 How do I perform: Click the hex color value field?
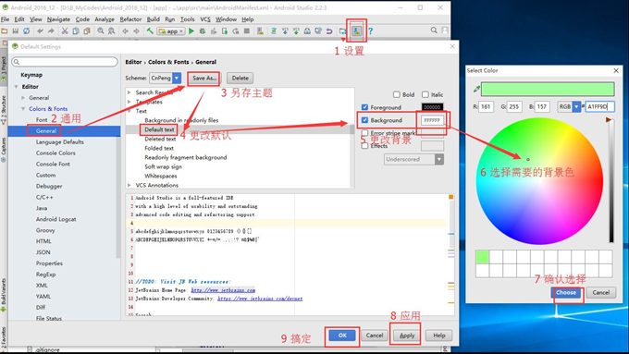point(599,106)
